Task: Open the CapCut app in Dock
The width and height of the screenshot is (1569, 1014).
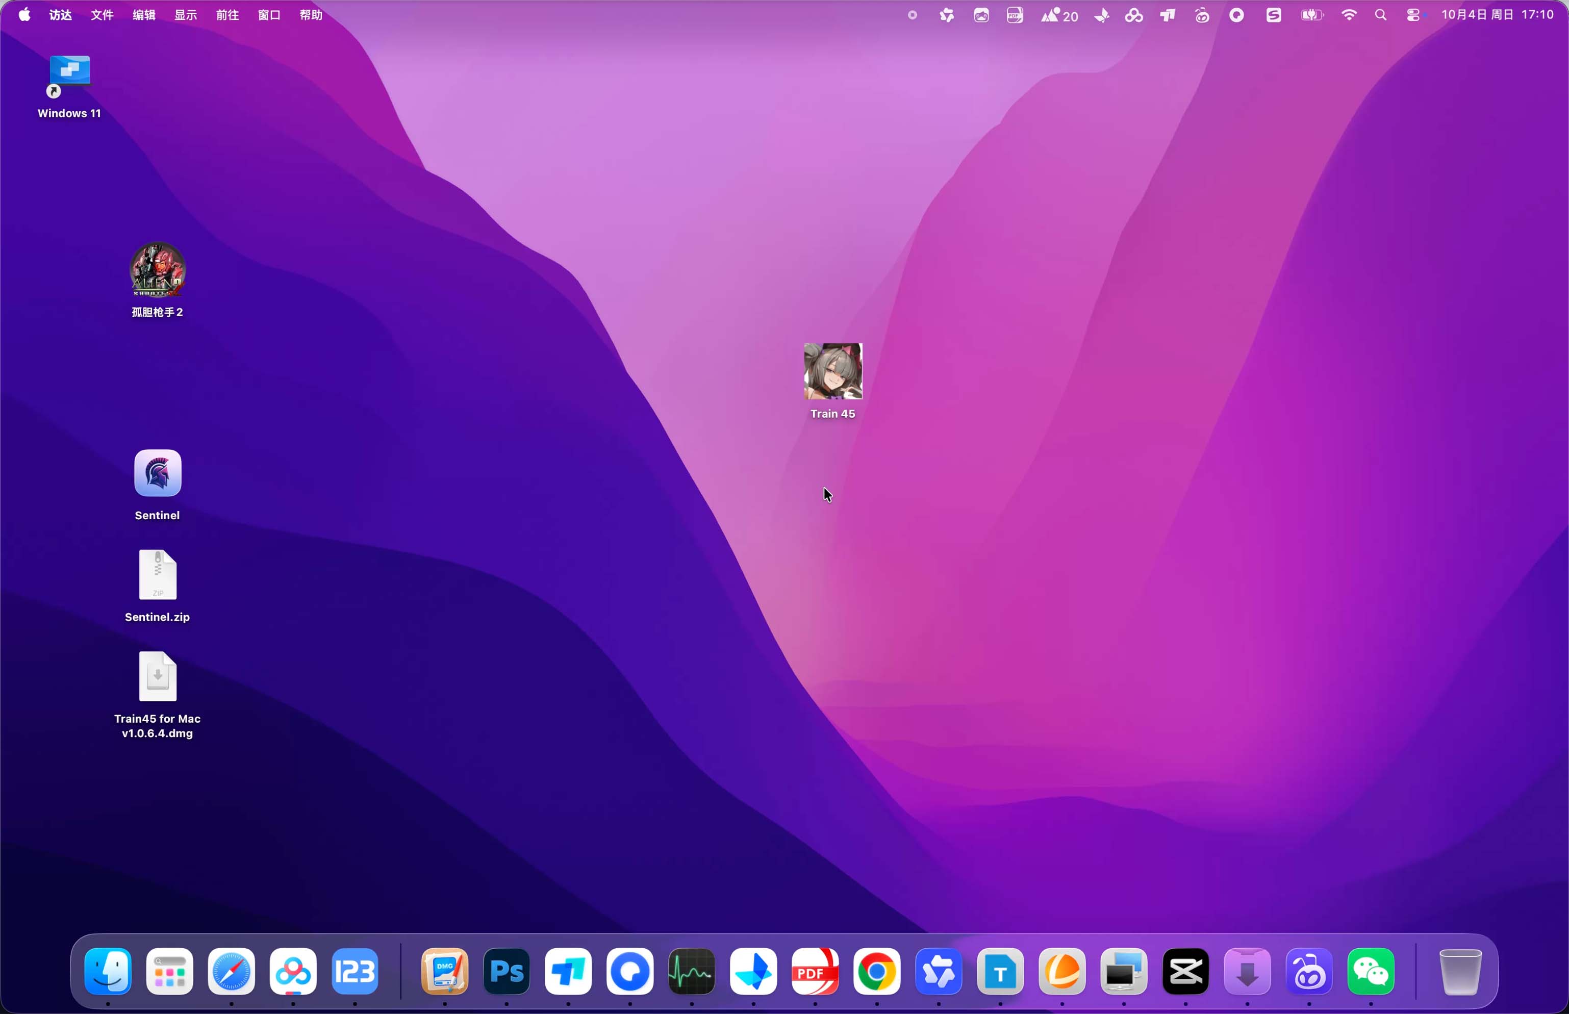Action: [1186, 971]
